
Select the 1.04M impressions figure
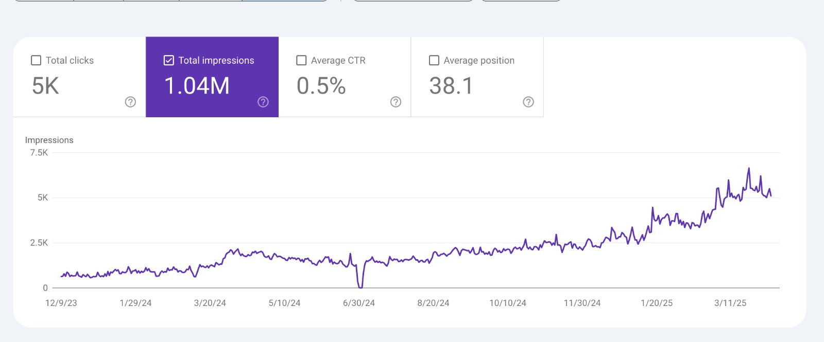click(197, 86)
